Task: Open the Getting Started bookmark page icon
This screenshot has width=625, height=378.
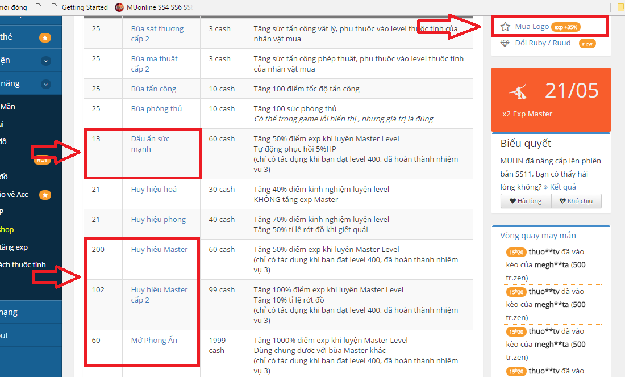Action: pyautogui.click(x=55, y=7)
